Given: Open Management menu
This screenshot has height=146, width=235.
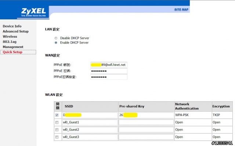Looking at the screenshot, I should [13, 47].
